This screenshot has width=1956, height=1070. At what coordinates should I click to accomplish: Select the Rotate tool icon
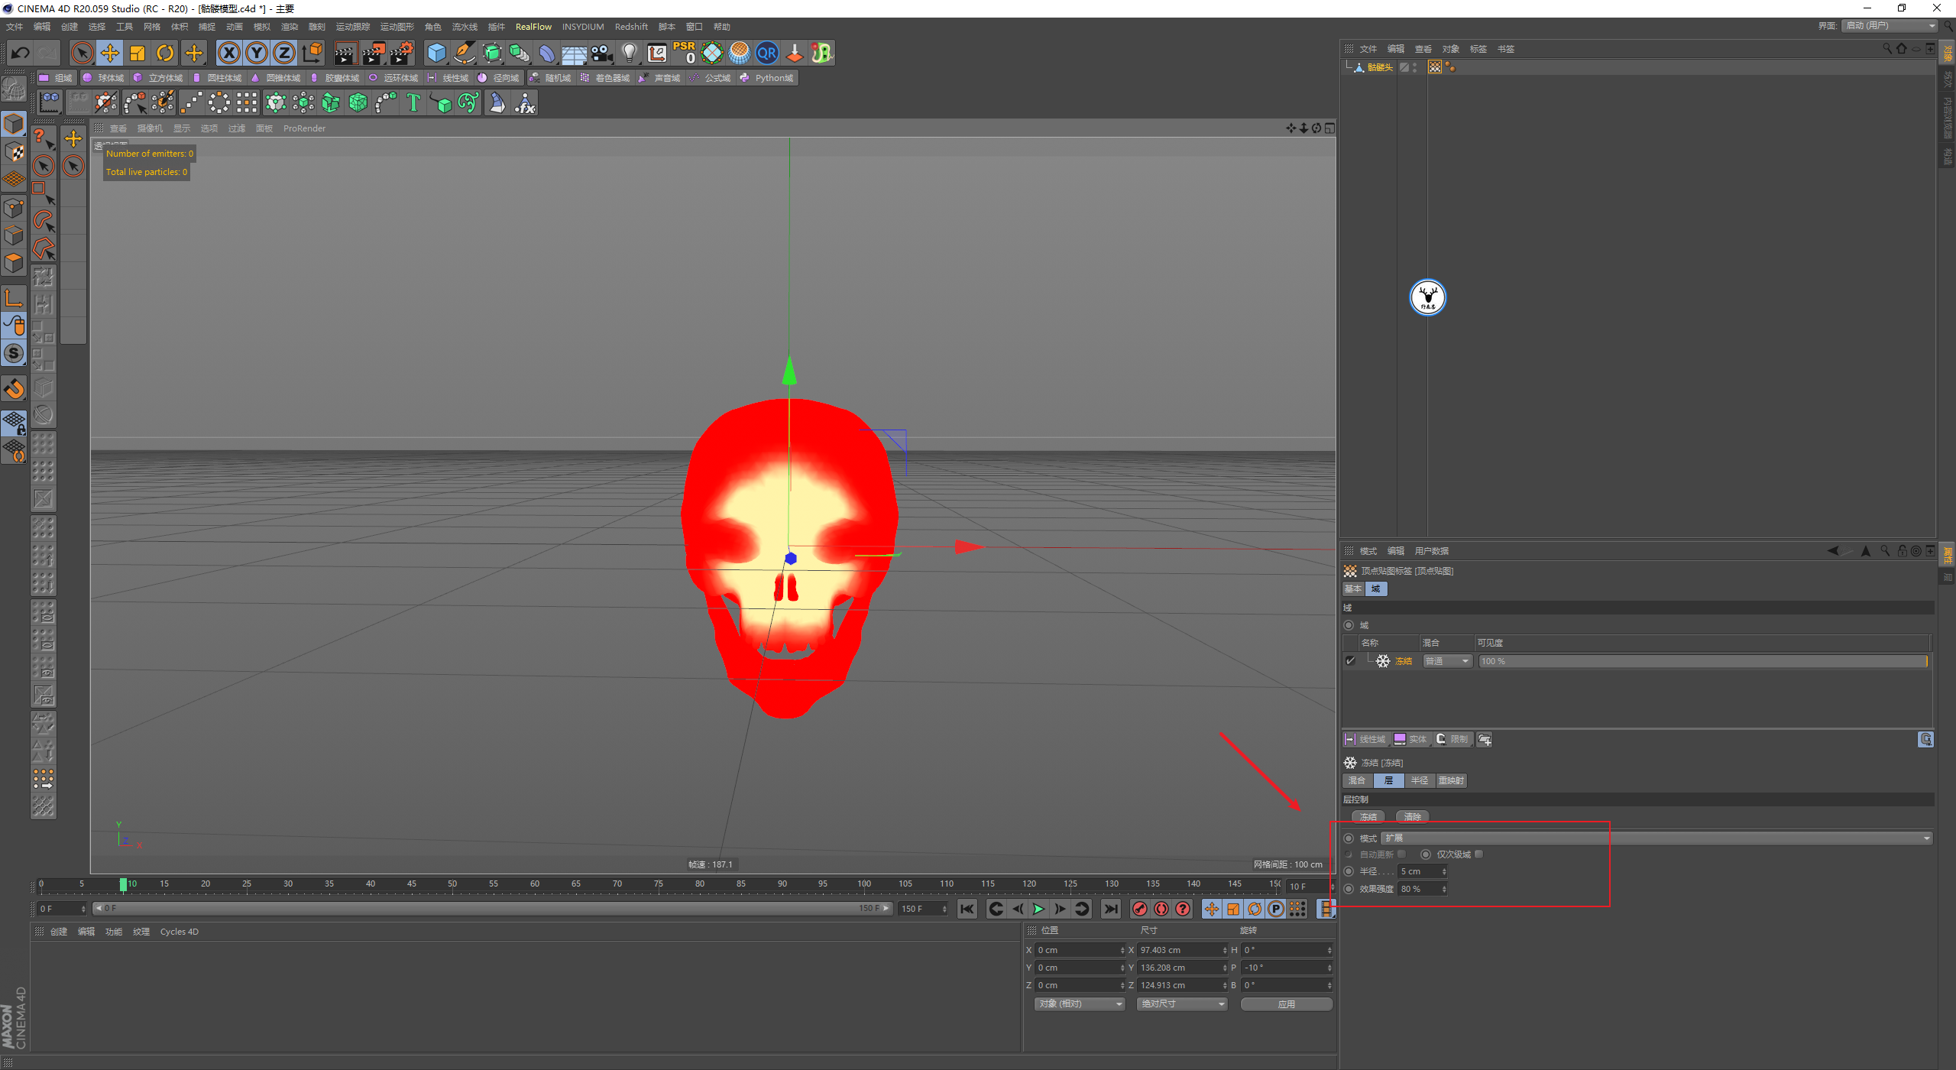coord(165,53)
